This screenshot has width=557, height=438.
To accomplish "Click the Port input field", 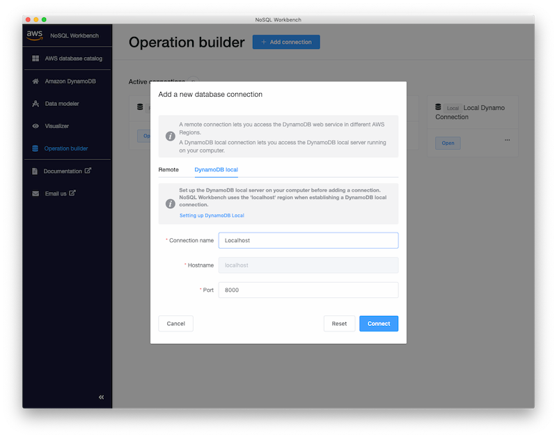I will pyautogui.click(x=308, y=290).
